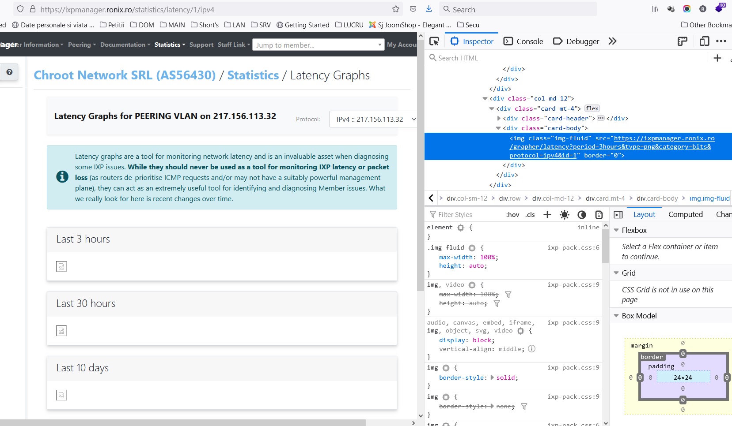This screenshot has height=426, width=732.
Task: Click the Firefox Search box
Action: point(519,9)
